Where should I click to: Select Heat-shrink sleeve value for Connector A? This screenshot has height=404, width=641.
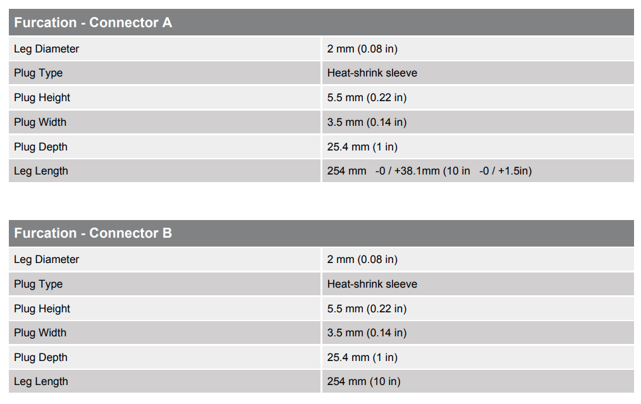tap(372, 73)
